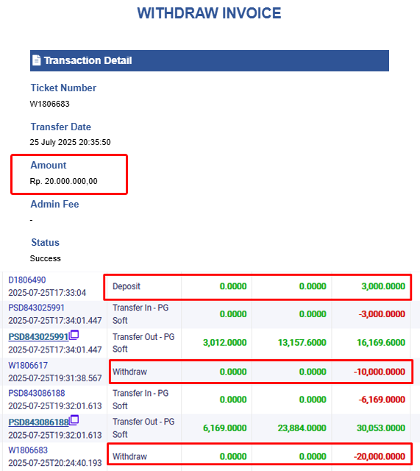Click the document icon in Transaction Detail header
The width and height of the screenshot is (420, 471).
tap(37, 60)
